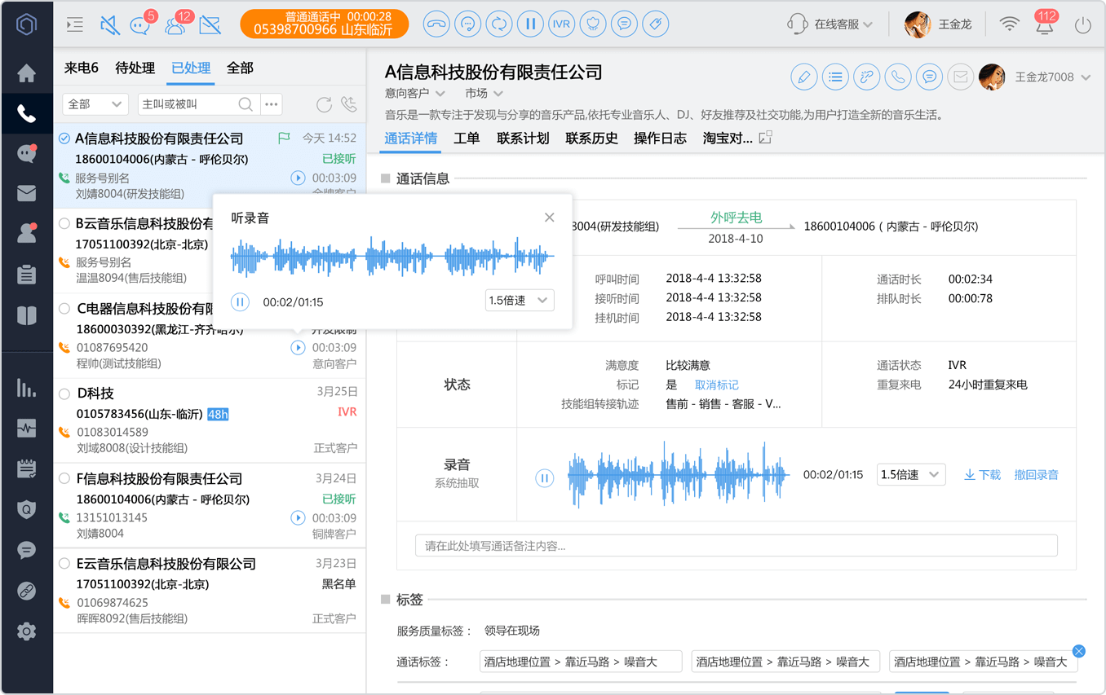Click the IVR transfer icon in toolbar
Screen dimensions: 1106x695
(x=561, y=24)
